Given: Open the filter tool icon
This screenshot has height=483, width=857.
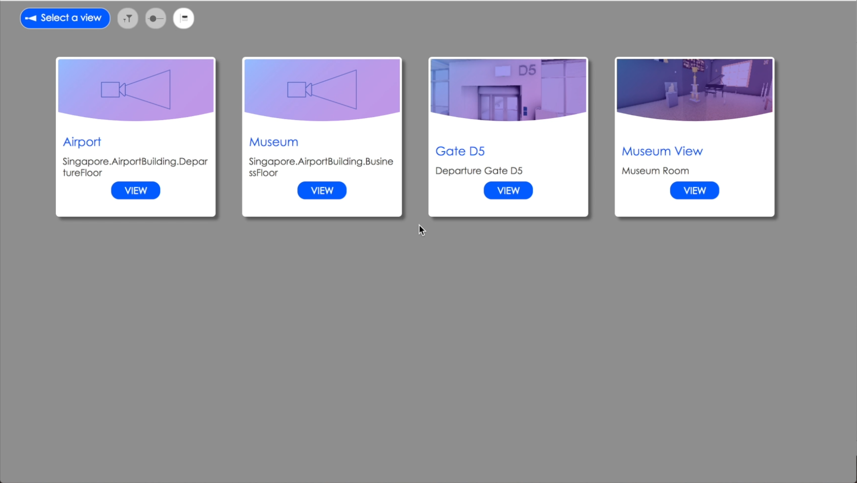Looking at the screenshot, I should 128,18.
